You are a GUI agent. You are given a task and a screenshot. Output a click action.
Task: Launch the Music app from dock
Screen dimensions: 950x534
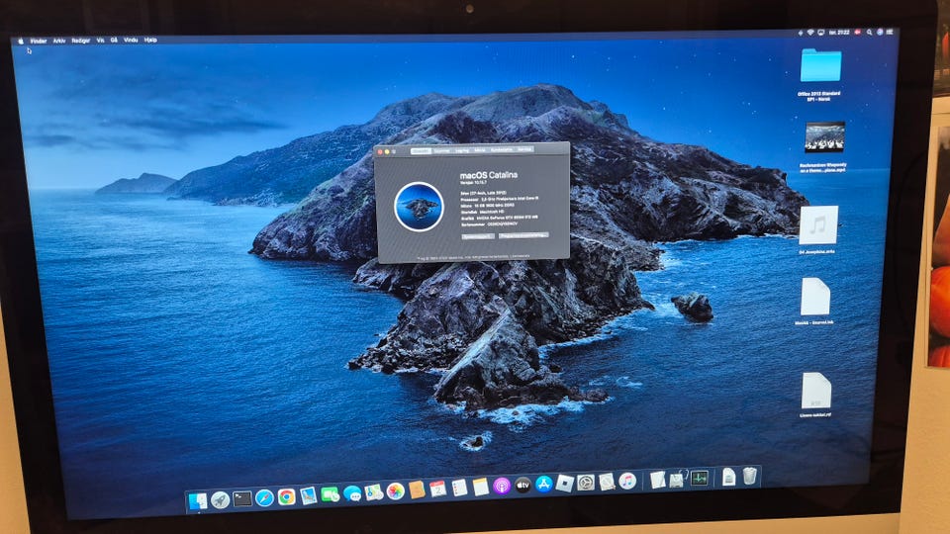[626, 481]
